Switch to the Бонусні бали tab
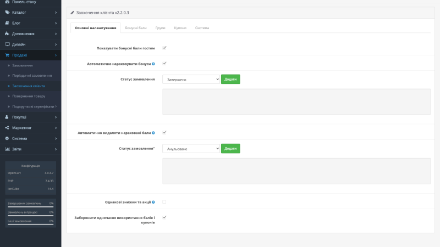The image size is (440, 247). click(x=136, y=28)
